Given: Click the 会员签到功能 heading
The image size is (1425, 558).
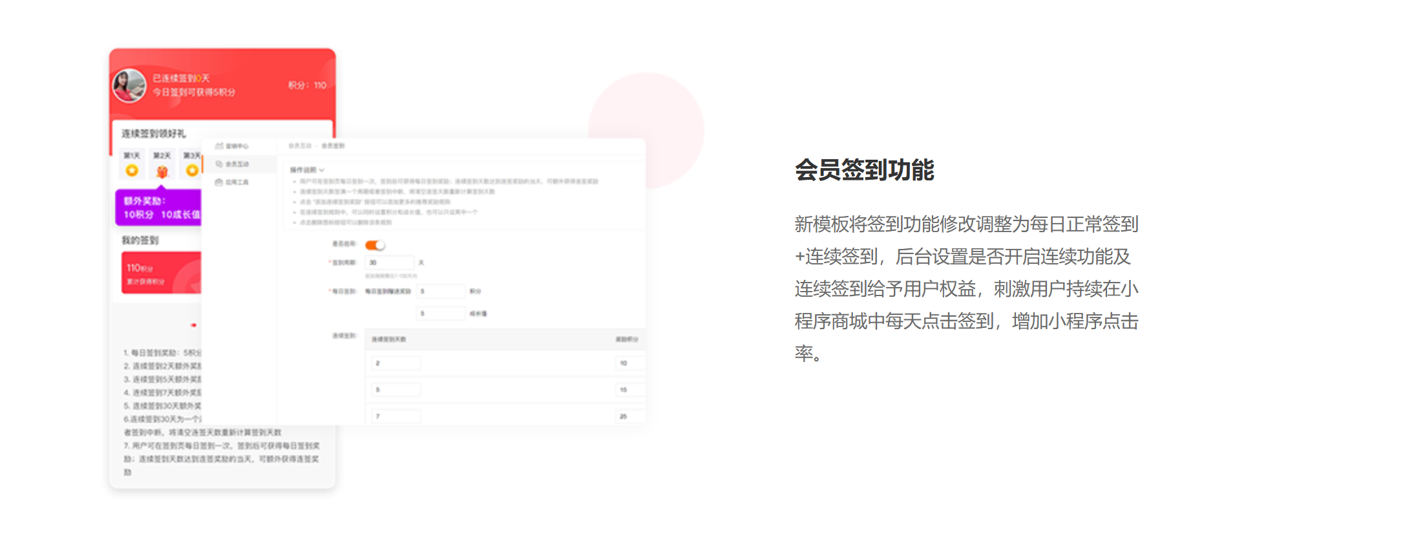Looking at the screenshot, I should click(864, 170).
